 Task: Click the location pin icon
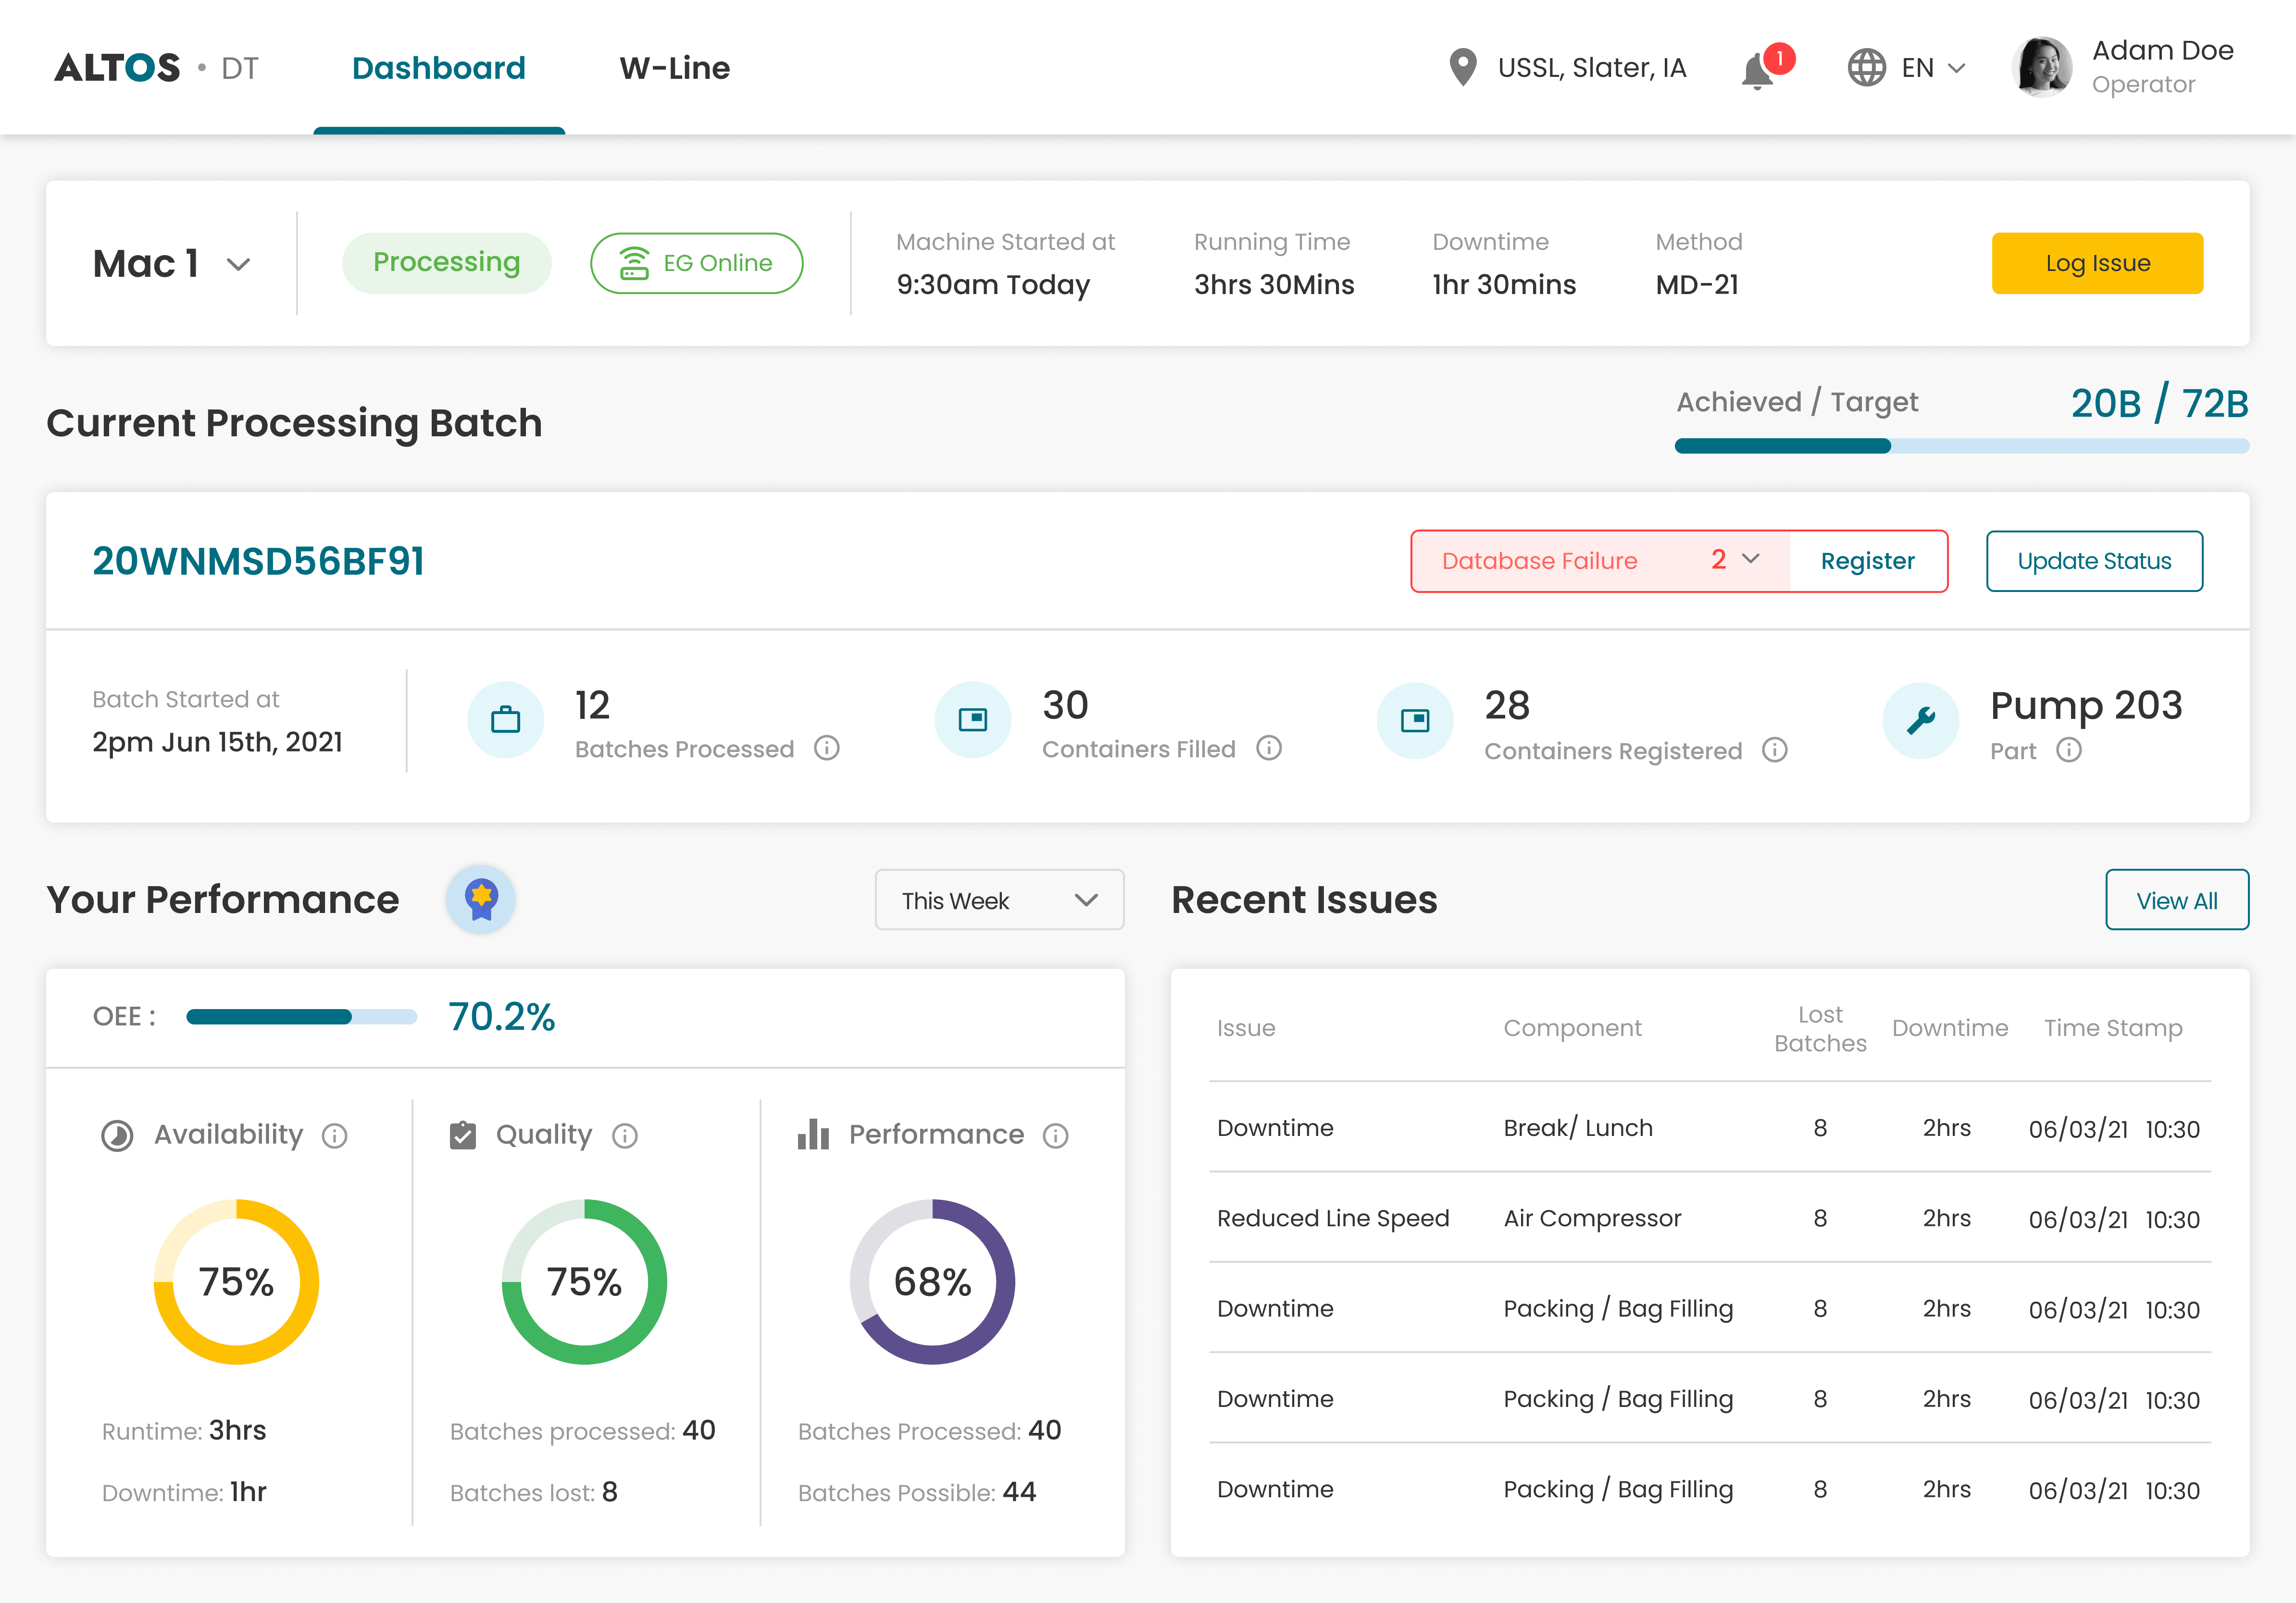[1462, 68]
